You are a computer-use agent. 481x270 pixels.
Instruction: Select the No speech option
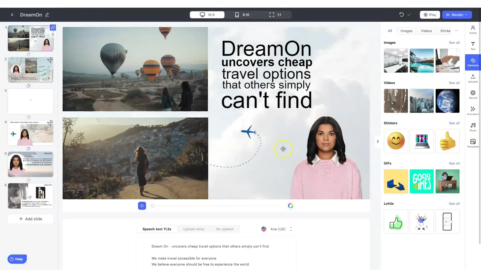pyautogui.click(x=225, y=229)
